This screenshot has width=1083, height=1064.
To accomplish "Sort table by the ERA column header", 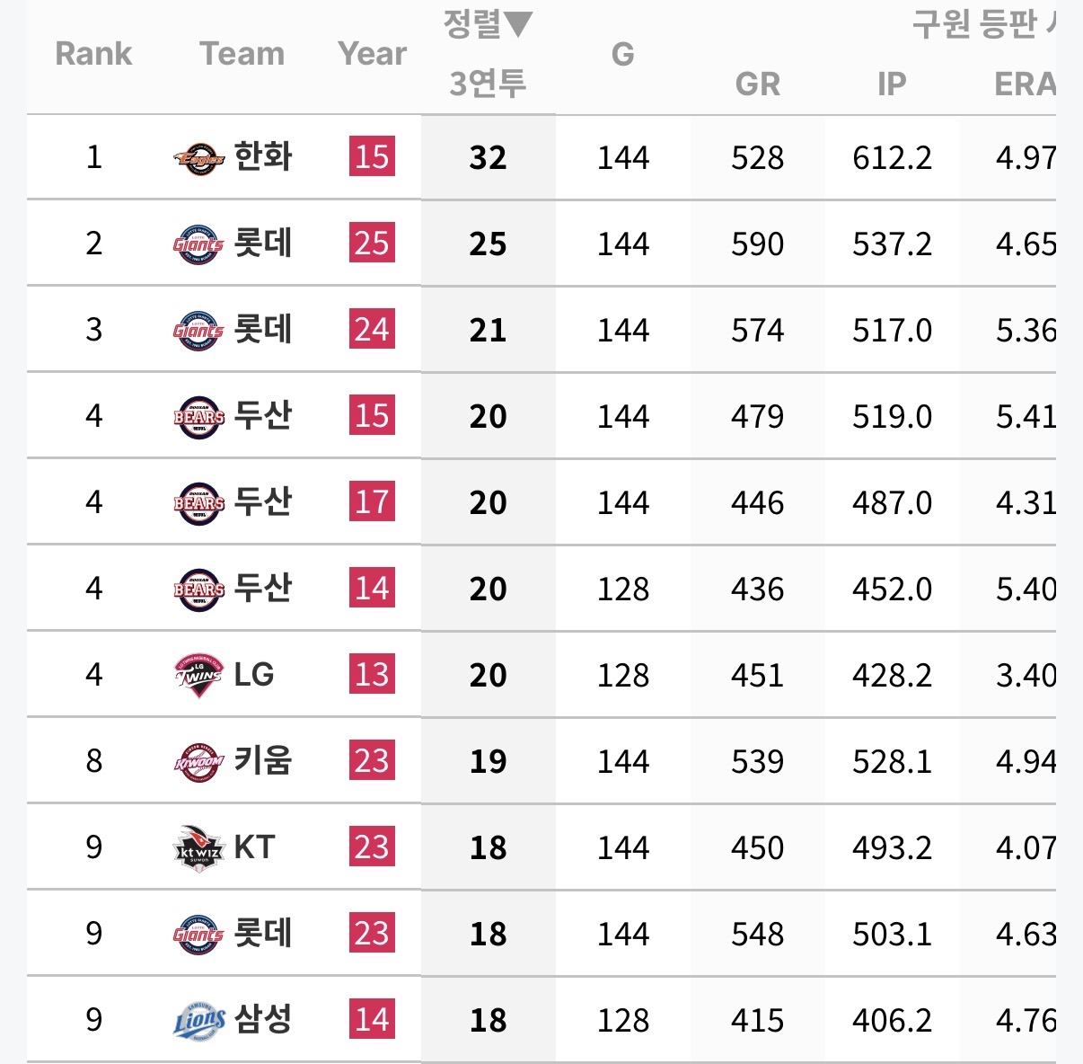I will click(1024, 84).
